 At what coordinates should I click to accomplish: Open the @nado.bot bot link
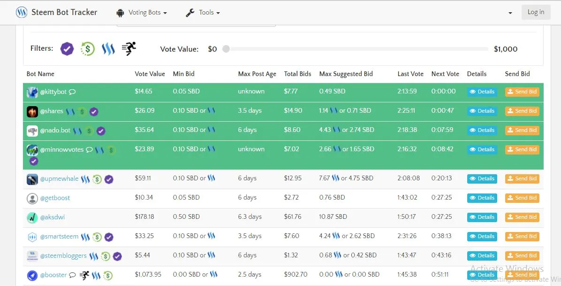[55, 130]
